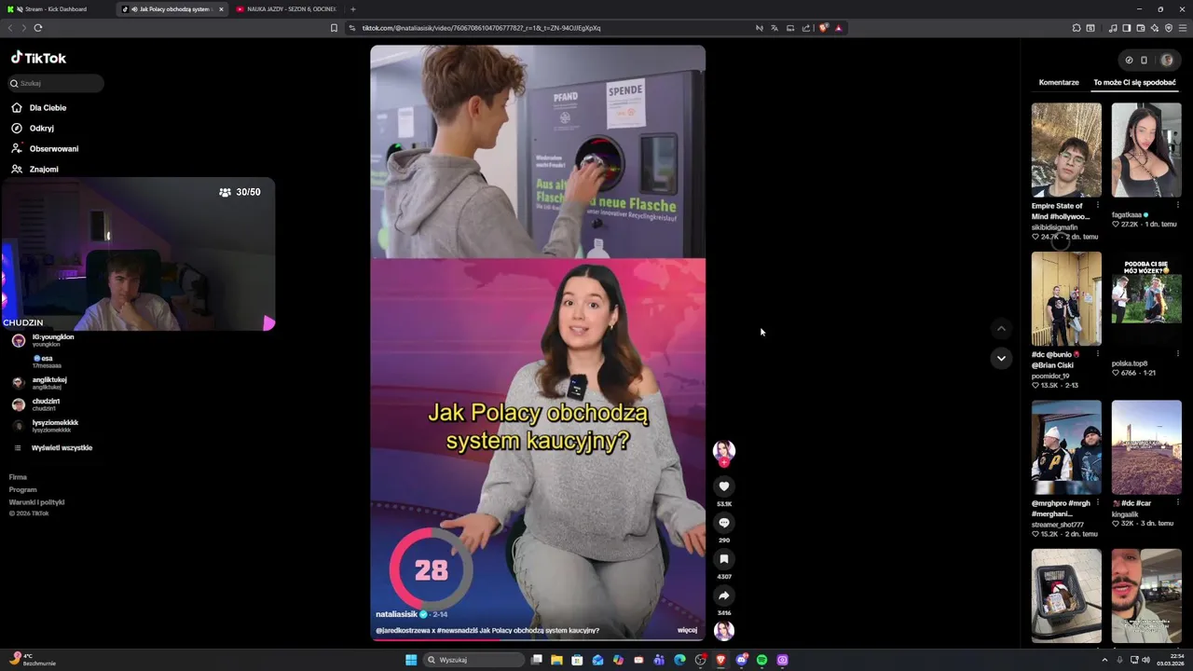The height and width of the screenshot is (671, 1193).
Task: Open options for the poomidor_19 video
Action: tap(1097, 354)
